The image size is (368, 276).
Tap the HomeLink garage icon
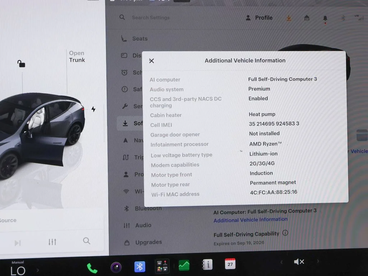click(307, 18)
